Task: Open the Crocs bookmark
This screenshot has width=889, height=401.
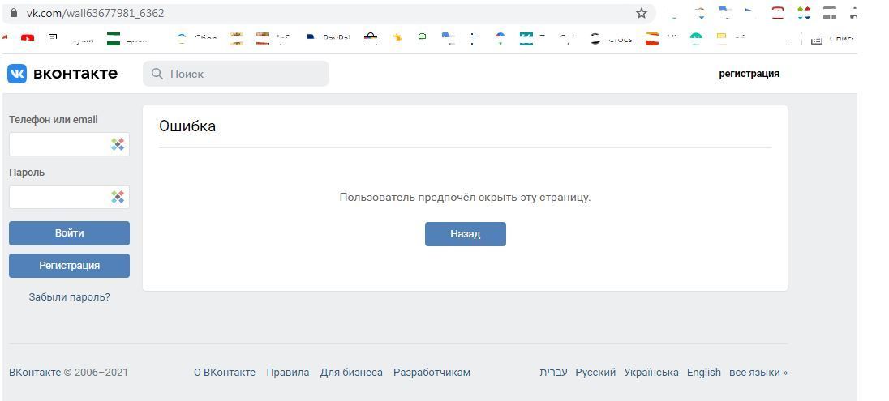Action: tap(612, 39)
